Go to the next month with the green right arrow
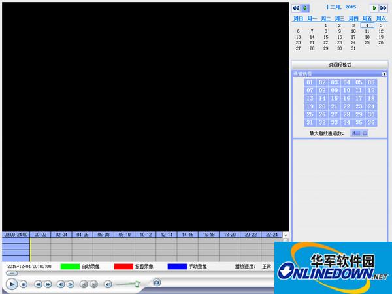The width and height of the screenshot is (392, 294). (374, 8)
